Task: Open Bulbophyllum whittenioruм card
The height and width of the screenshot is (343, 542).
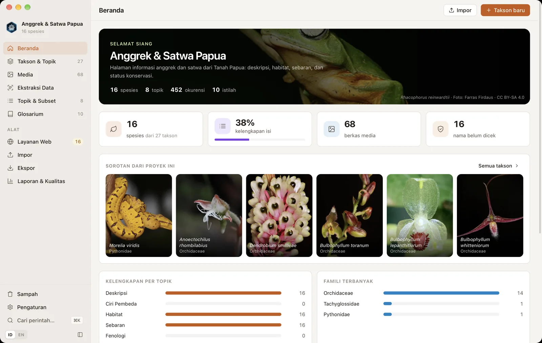Action: pos(490,215)
